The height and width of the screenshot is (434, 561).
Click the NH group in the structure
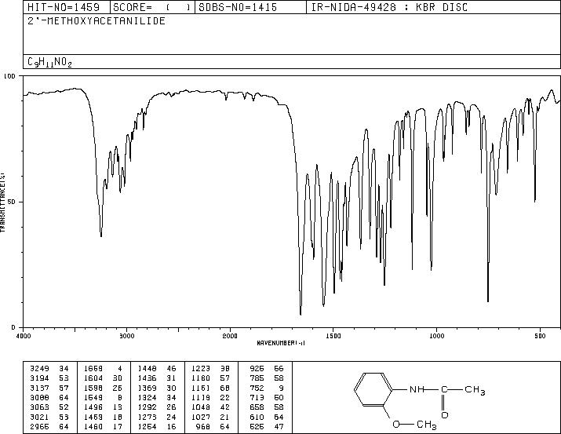[x=417, y=389]
